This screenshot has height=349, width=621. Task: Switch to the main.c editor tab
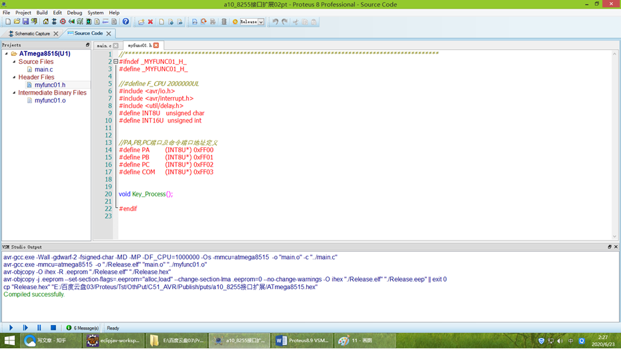[x=104, y=45]
